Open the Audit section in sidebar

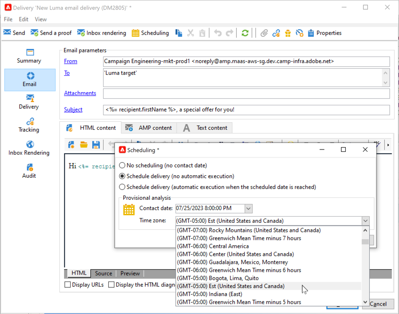click(x=29, y=171)
